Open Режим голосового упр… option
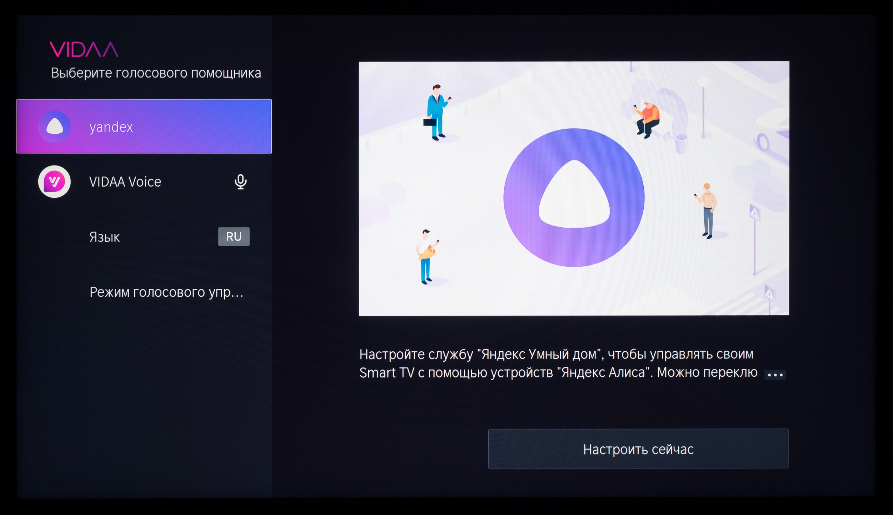The image size is (893, 515). 144,292
